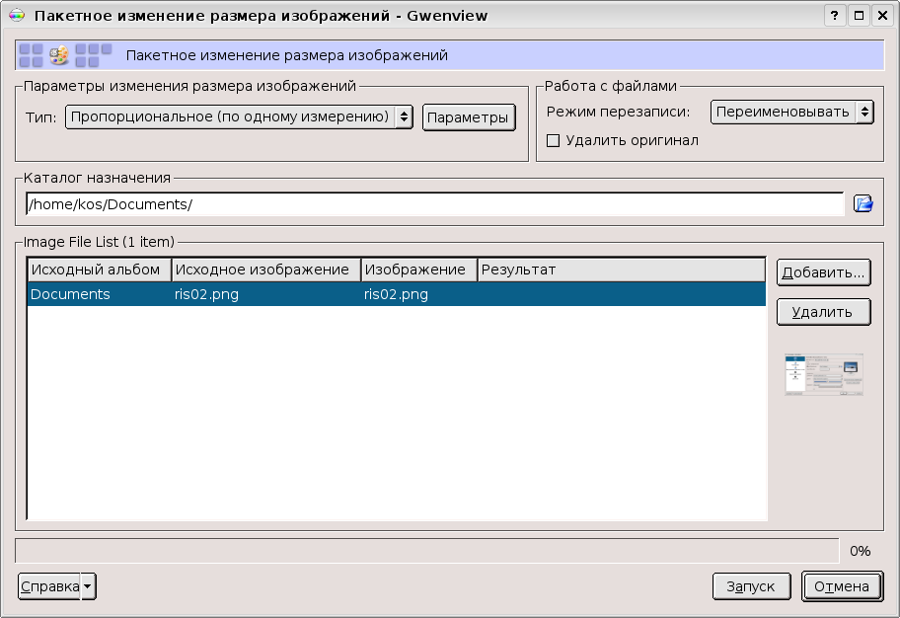This screenshot has width=900, height=618.
Task: Maximize the Gwenview dialog window
Action: click(x=859, y=16)
